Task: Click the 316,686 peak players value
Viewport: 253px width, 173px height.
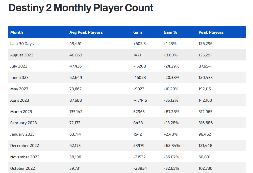Action: click(206, 123)
